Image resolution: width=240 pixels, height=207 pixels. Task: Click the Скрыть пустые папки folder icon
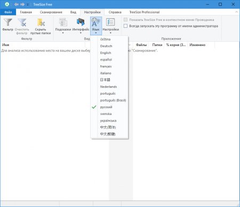tap(41, 22)
